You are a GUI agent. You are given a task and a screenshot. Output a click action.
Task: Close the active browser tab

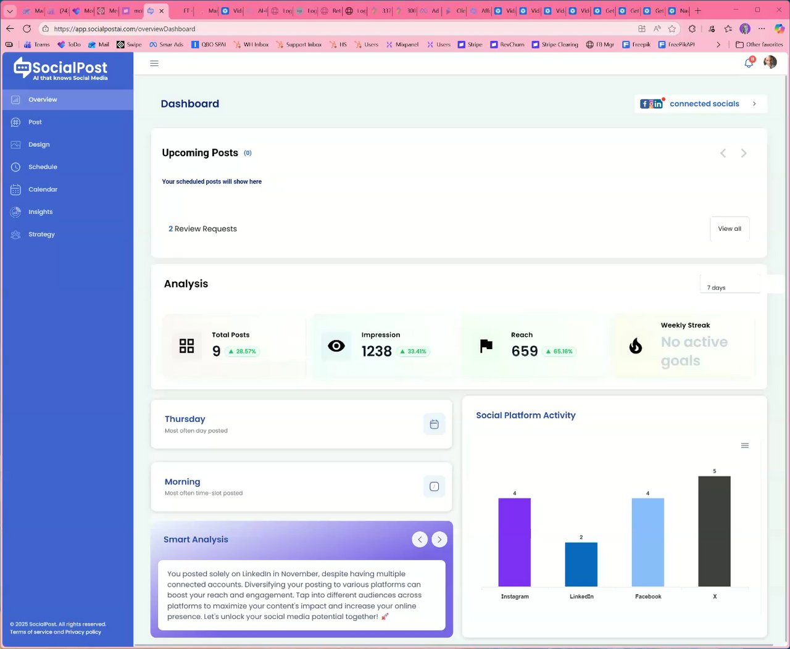tap(162, 11)
